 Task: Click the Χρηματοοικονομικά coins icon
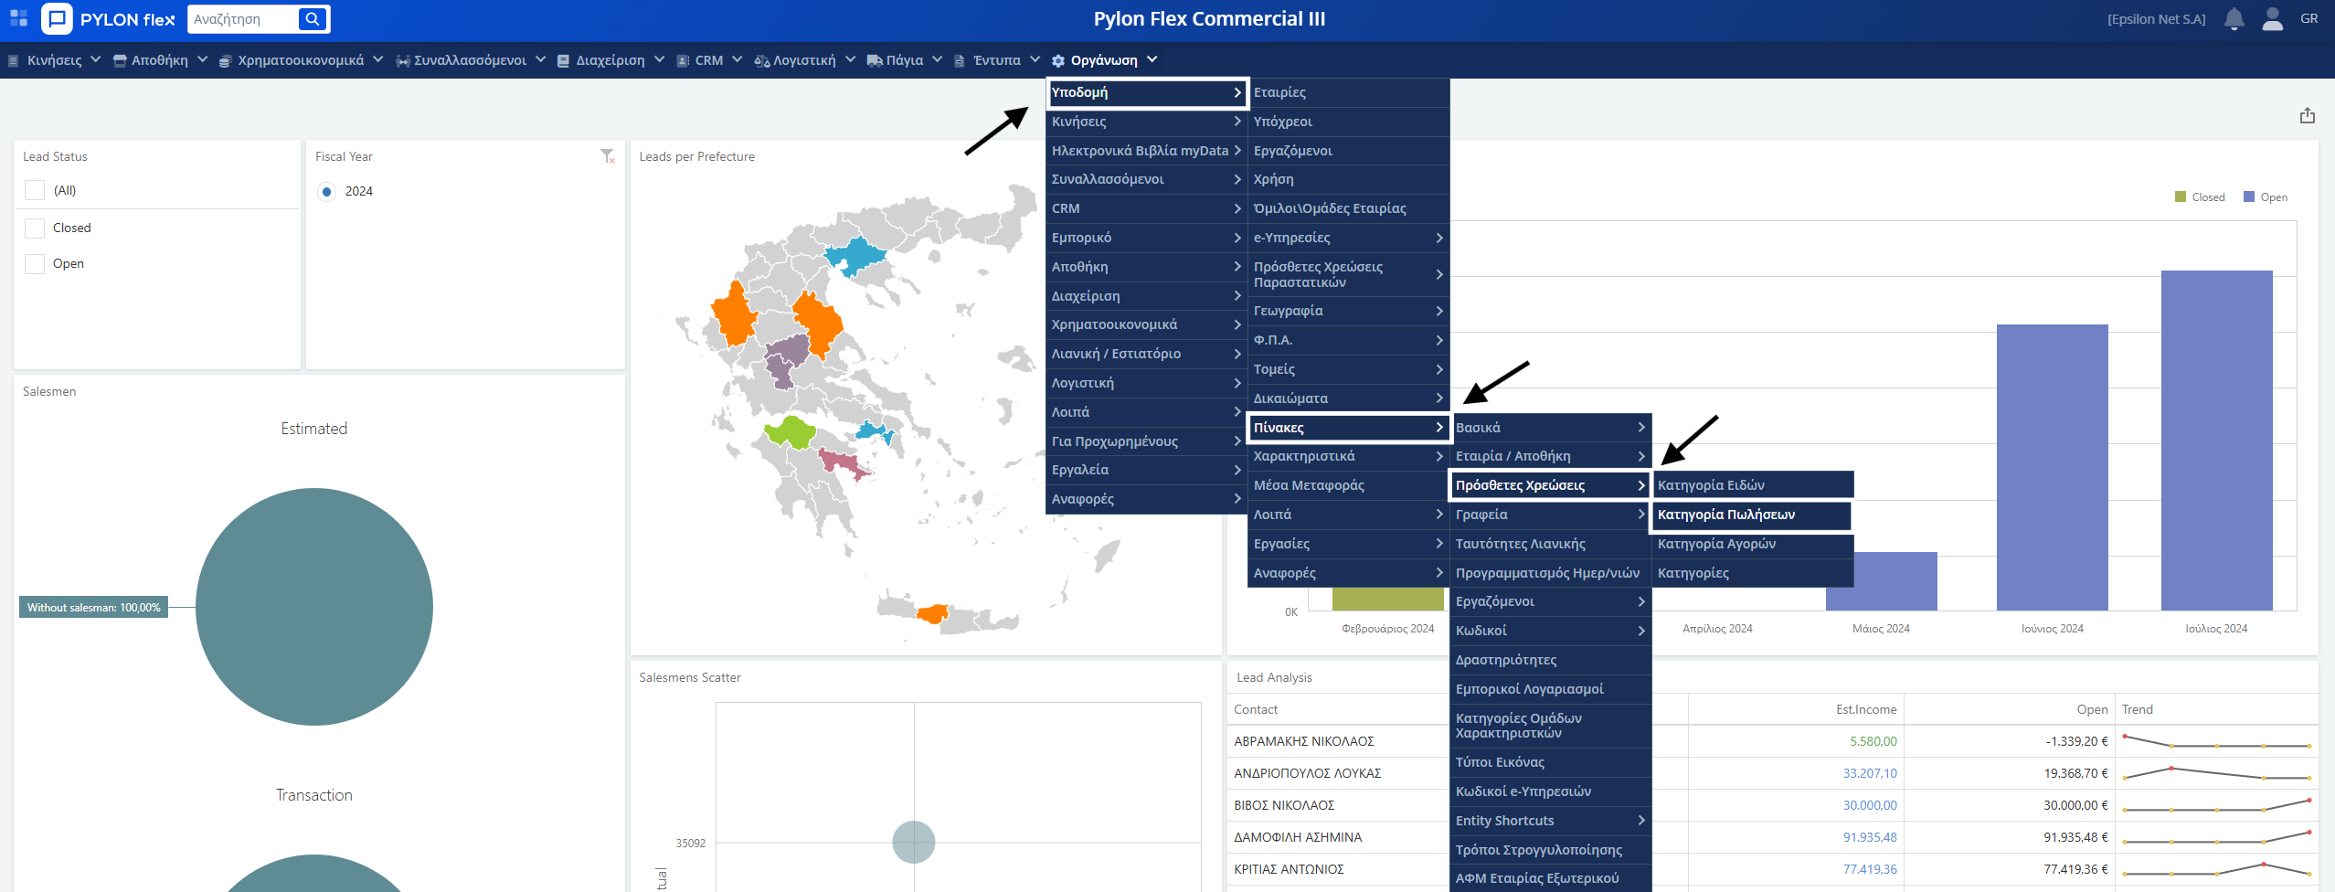225,60
